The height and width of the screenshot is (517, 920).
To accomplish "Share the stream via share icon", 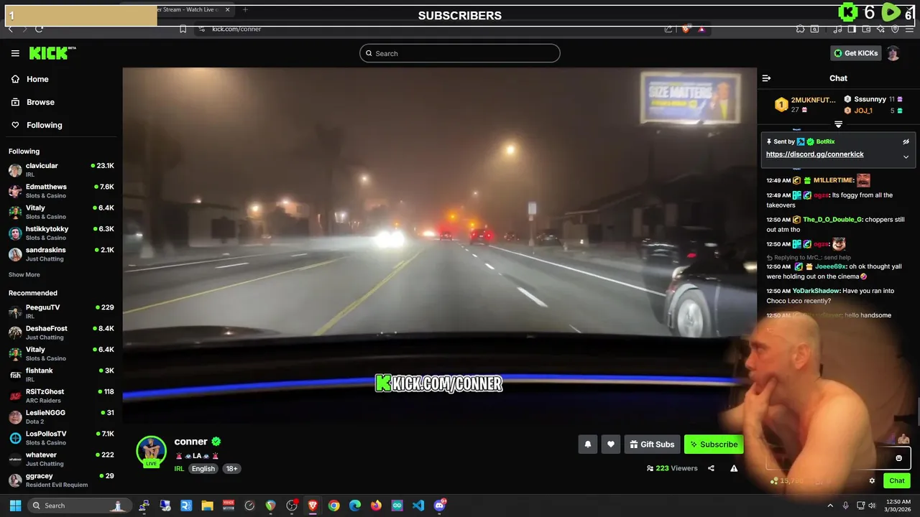I will [x=711, y=468].
